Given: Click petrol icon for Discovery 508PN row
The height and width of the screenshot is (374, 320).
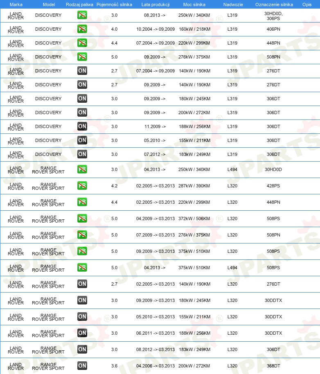Looking at the screenshot, I should pyautogui.click(x=82, y=57).
